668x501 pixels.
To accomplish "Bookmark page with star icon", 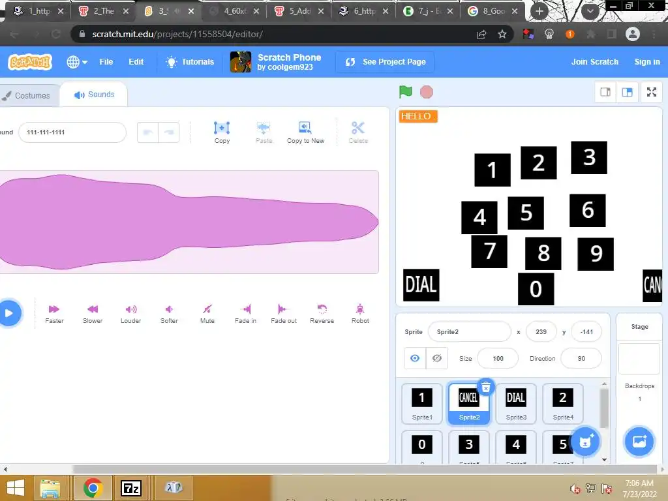I will (502, 34).
